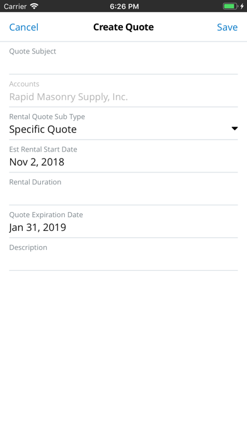Viewport: 247px width, 438px height.
Task: Tap the Carrier label in status bar
Action: click(x=15, y=6)
